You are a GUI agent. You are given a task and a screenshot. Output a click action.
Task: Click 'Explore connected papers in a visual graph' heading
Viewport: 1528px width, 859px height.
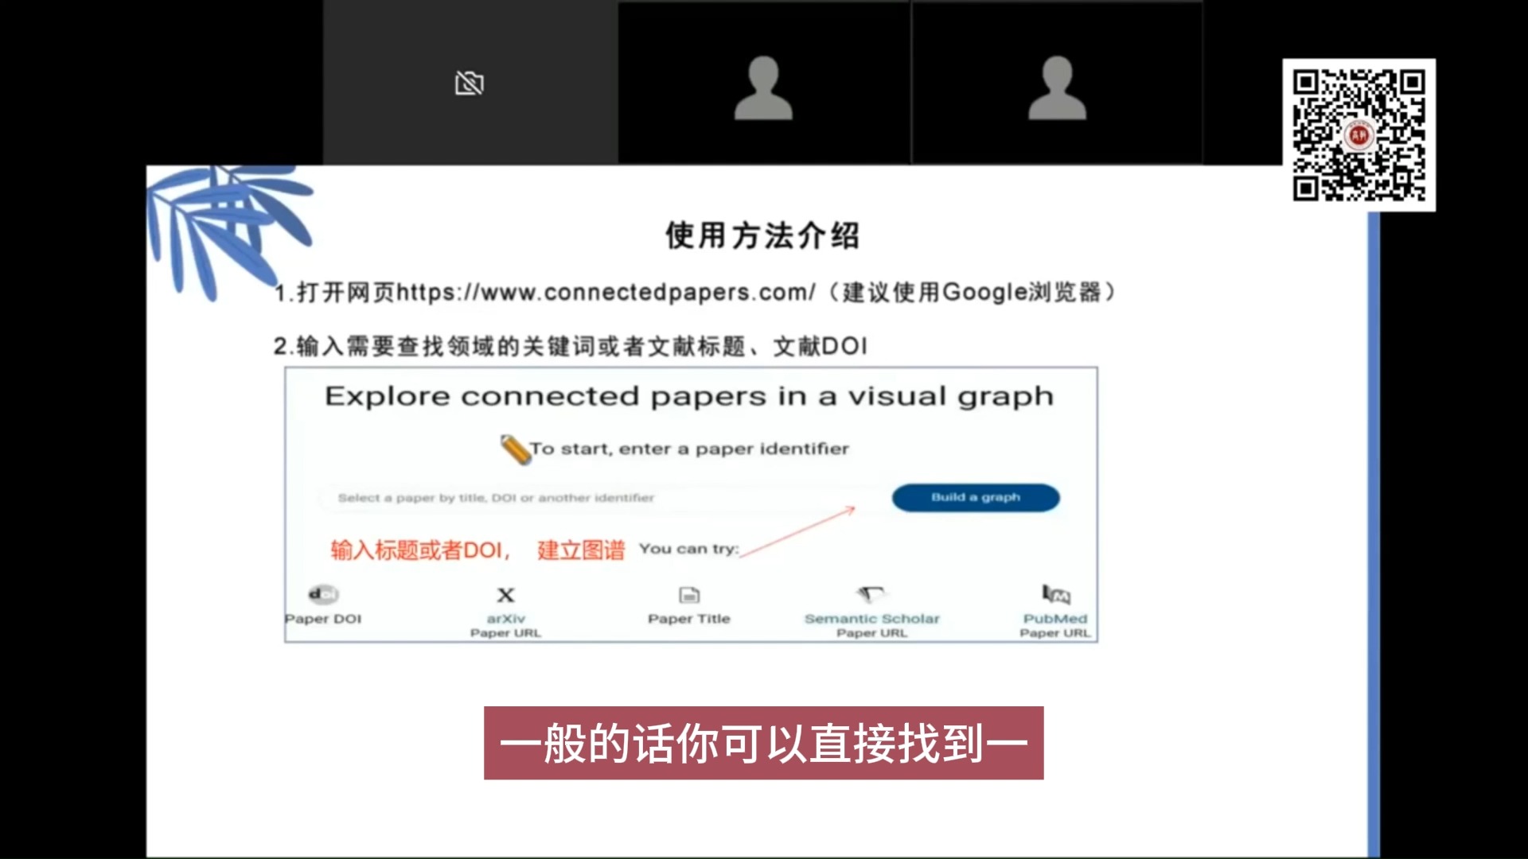pos(689,396)
